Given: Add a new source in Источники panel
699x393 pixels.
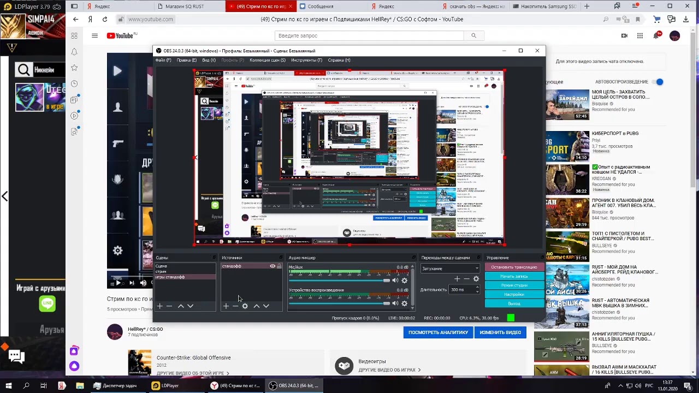Looking at the screenshot, I should [x=226, y=306].
